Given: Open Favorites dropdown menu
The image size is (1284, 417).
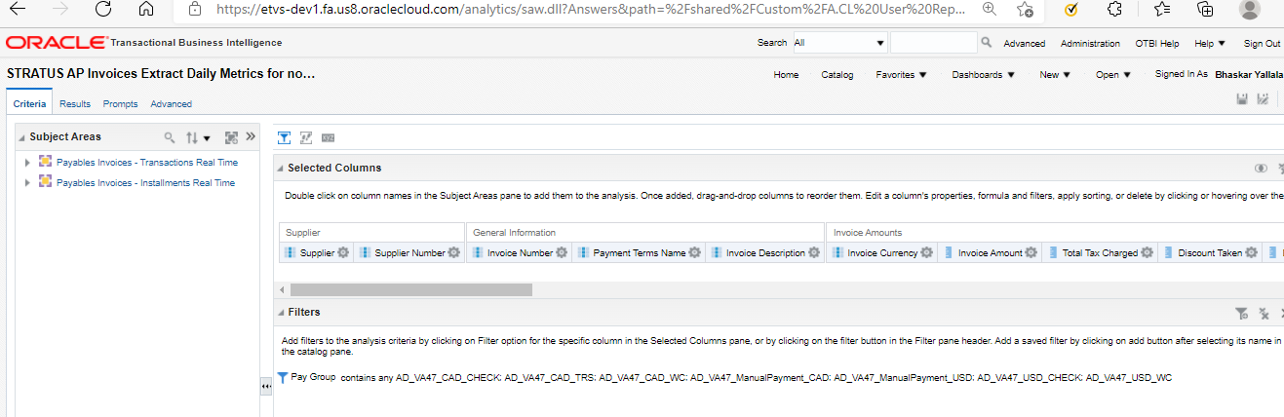Looking at the screenshot, I should pyautogui.click(x=901, y=74).
